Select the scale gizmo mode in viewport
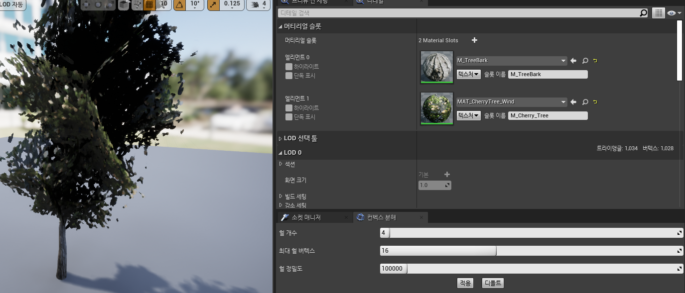 pos(110,4)
